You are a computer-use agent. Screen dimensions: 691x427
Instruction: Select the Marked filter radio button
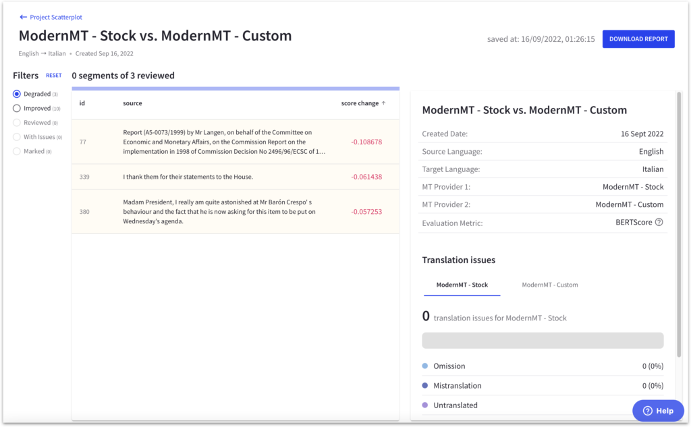(x=17, y=151)
